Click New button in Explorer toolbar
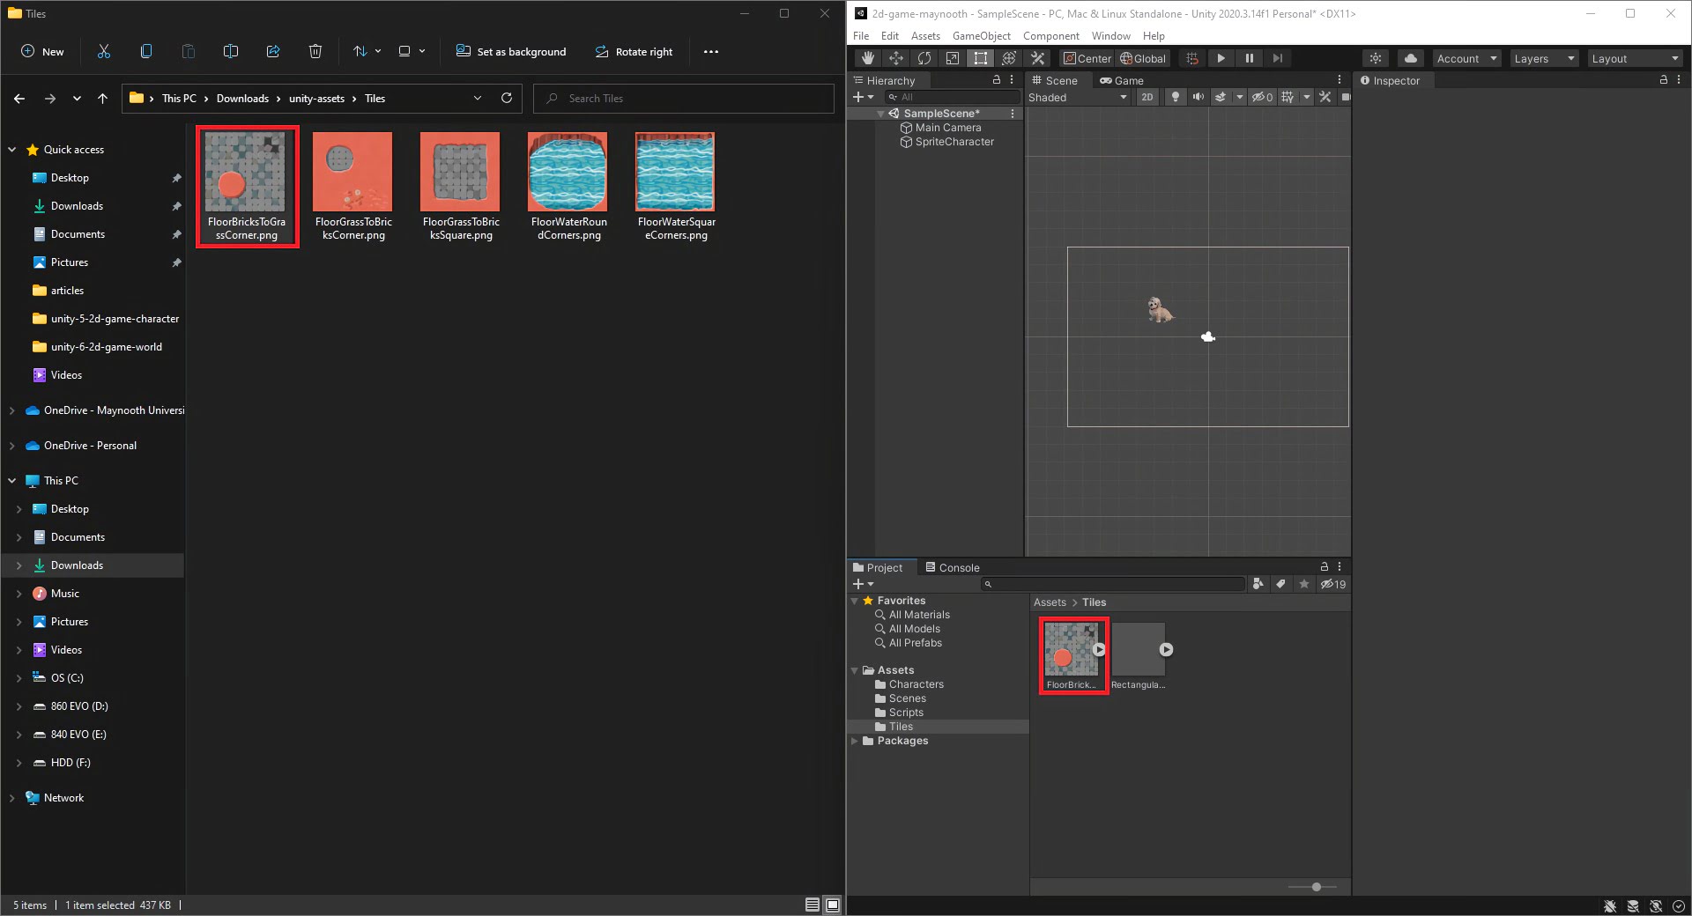Viewport: 1692px width, 916px height. pos(42,51)
